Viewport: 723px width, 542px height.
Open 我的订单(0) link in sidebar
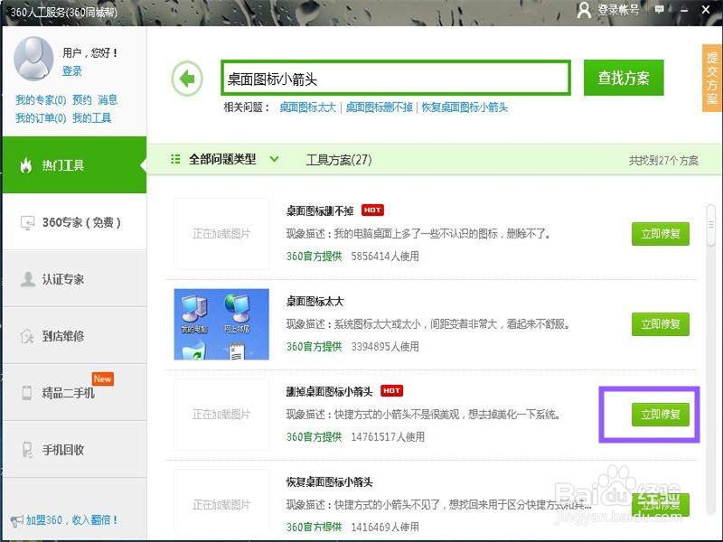coord(41,117)
